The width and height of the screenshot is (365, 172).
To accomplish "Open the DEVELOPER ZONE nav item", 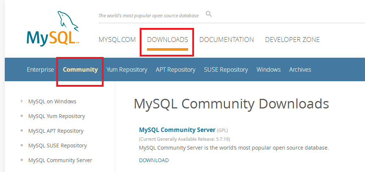I will pos(292,40).
